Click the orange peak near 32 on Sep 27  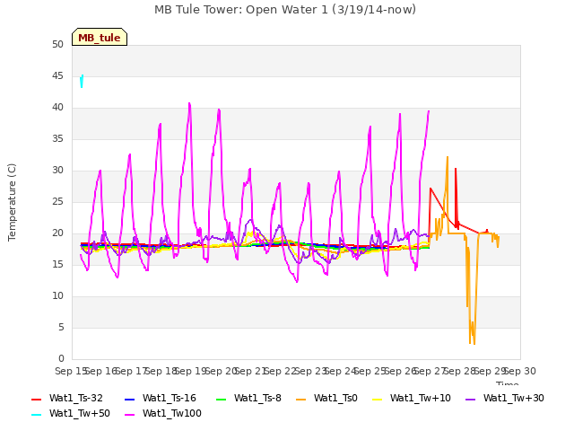447,158
